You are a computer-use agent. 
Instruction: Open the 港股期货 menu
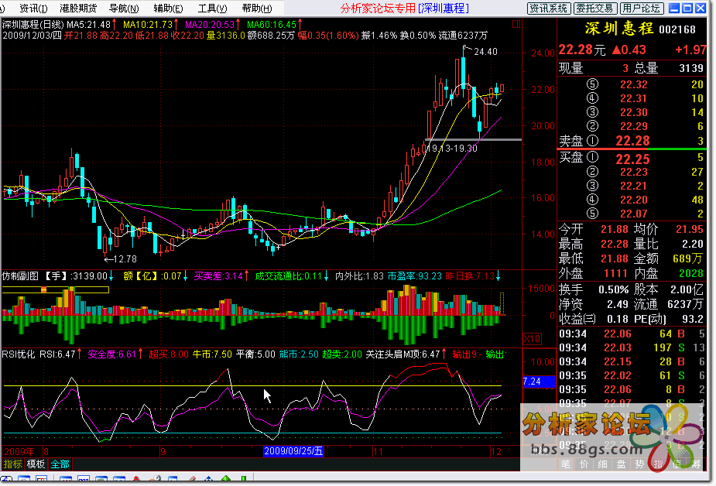pyautogui.click(x=78, y=9)
